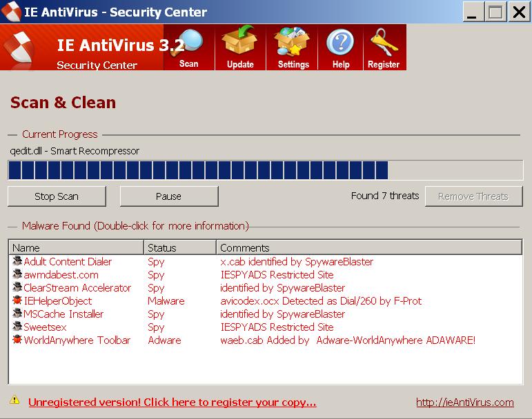The width and height of the screenshot is (532, 419).
Task: Click the spy icon beside MSCache Installer
Action: coord(17,314)
